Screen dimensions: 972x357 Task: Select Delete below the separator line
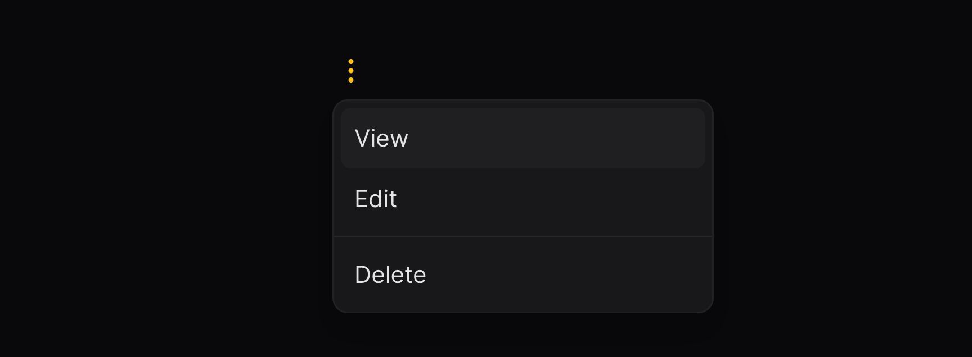[x=523, y=274]
